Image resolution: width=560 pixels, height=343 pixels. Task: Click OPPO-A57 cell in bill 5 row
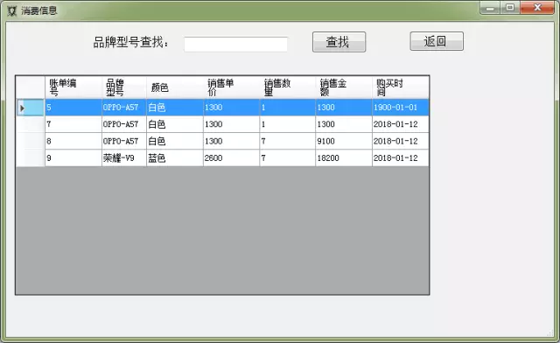tap(124, 108)
